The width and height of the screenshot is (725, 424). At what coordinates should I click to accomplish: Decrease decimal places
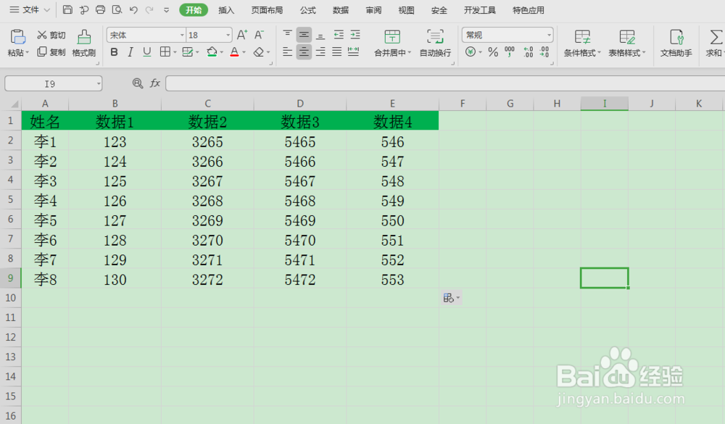point(544,51)
